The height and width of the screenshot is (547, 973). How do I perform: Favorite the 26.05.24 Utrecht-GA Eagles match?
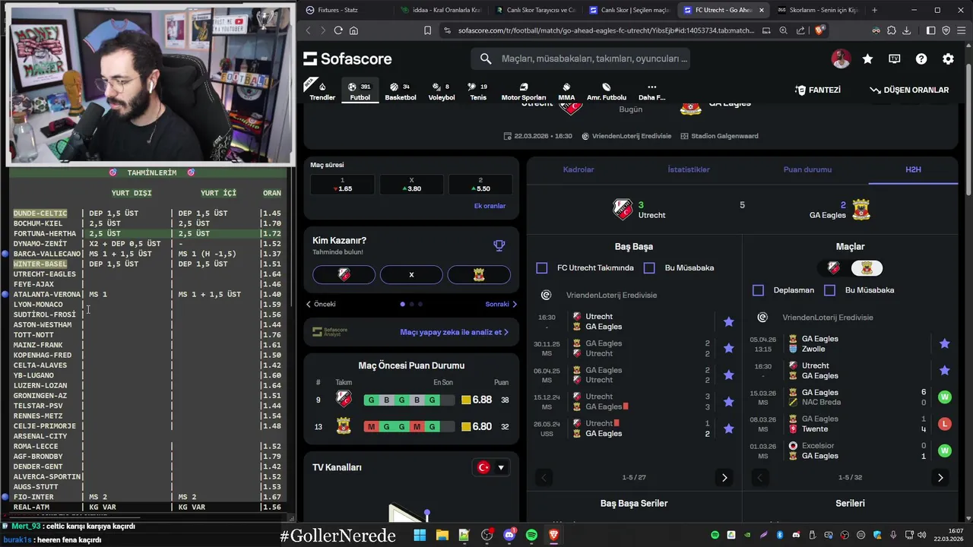click(x=728, y=428)
